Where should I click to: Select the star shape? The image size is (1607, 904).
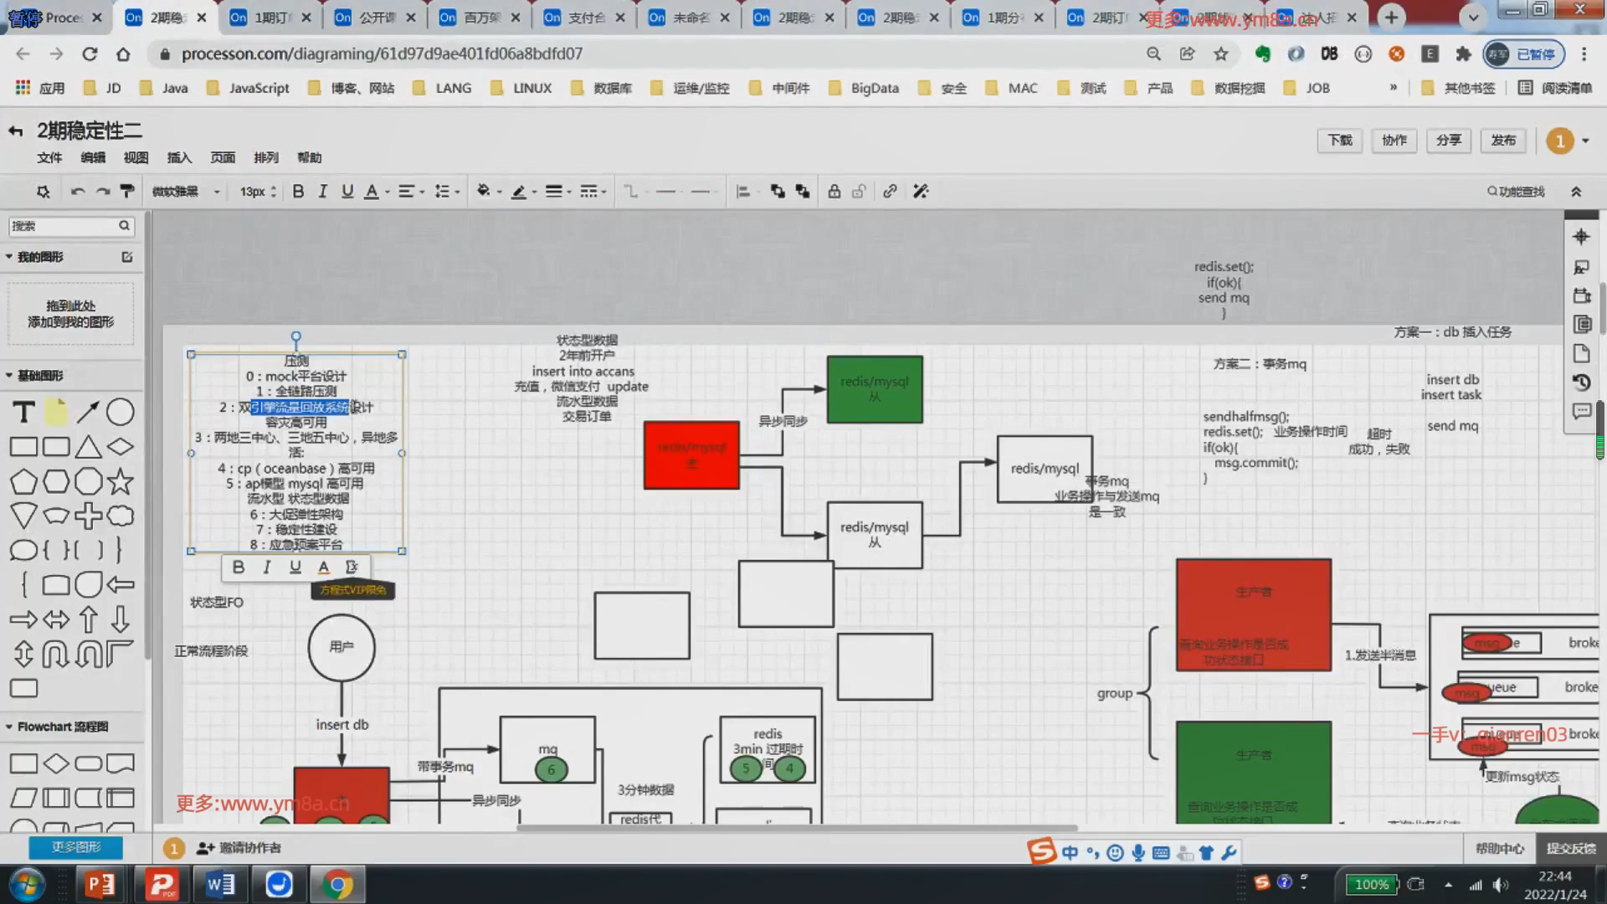(x=120, y=481)
